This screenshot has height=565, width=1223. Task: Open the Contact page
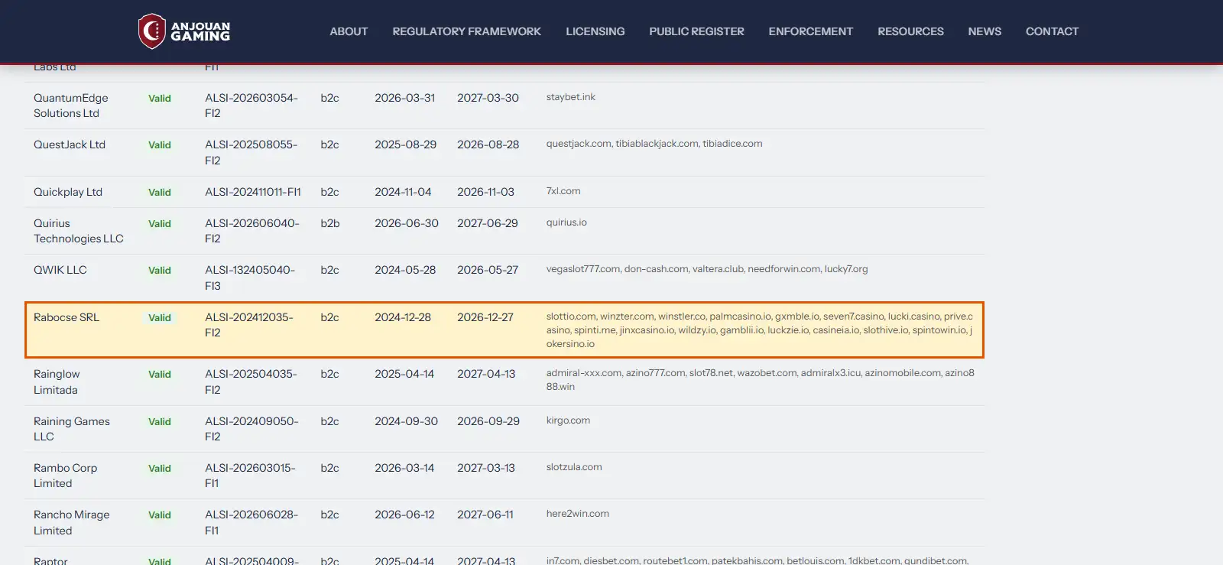(1052, 31)
